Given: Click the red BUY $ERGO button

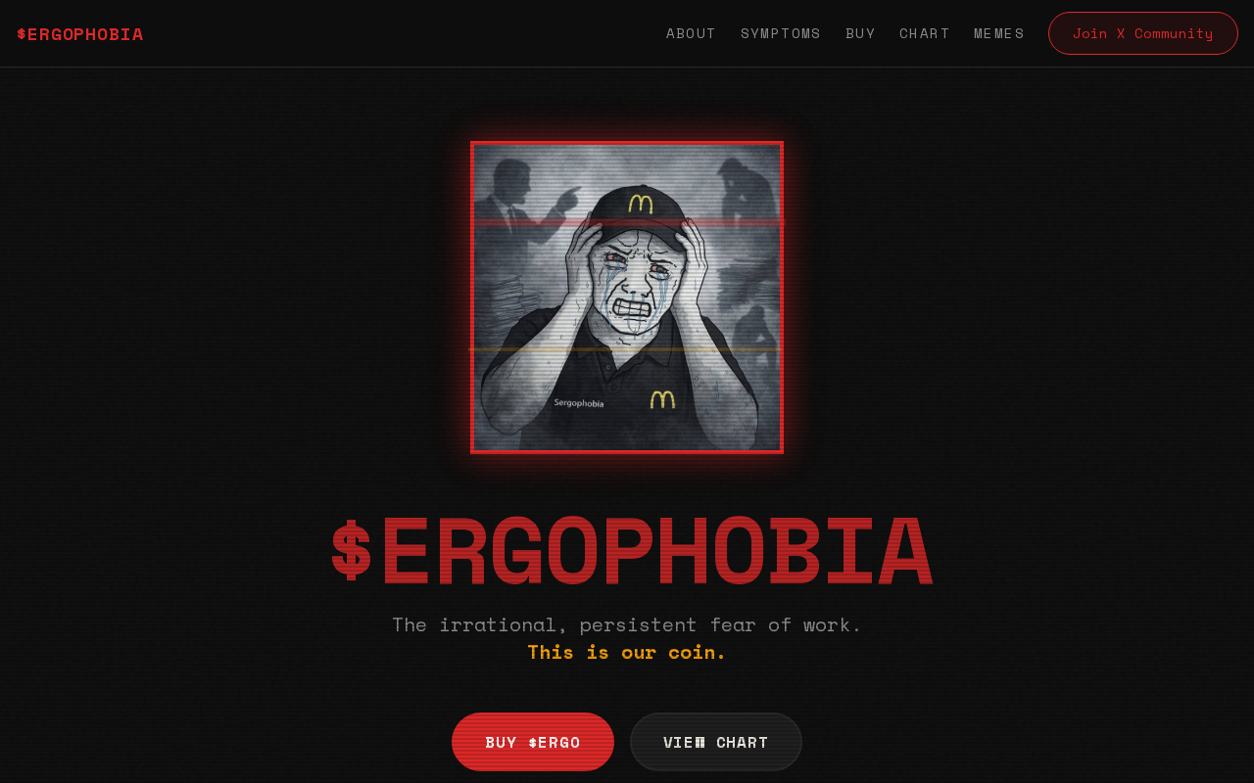Looking at the screenshot, I should tap(533, 742).
